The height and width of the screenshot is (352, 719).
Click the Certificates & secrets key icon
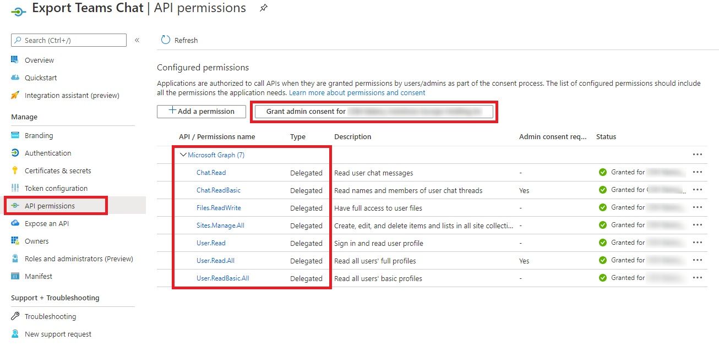tap(15, 170)
